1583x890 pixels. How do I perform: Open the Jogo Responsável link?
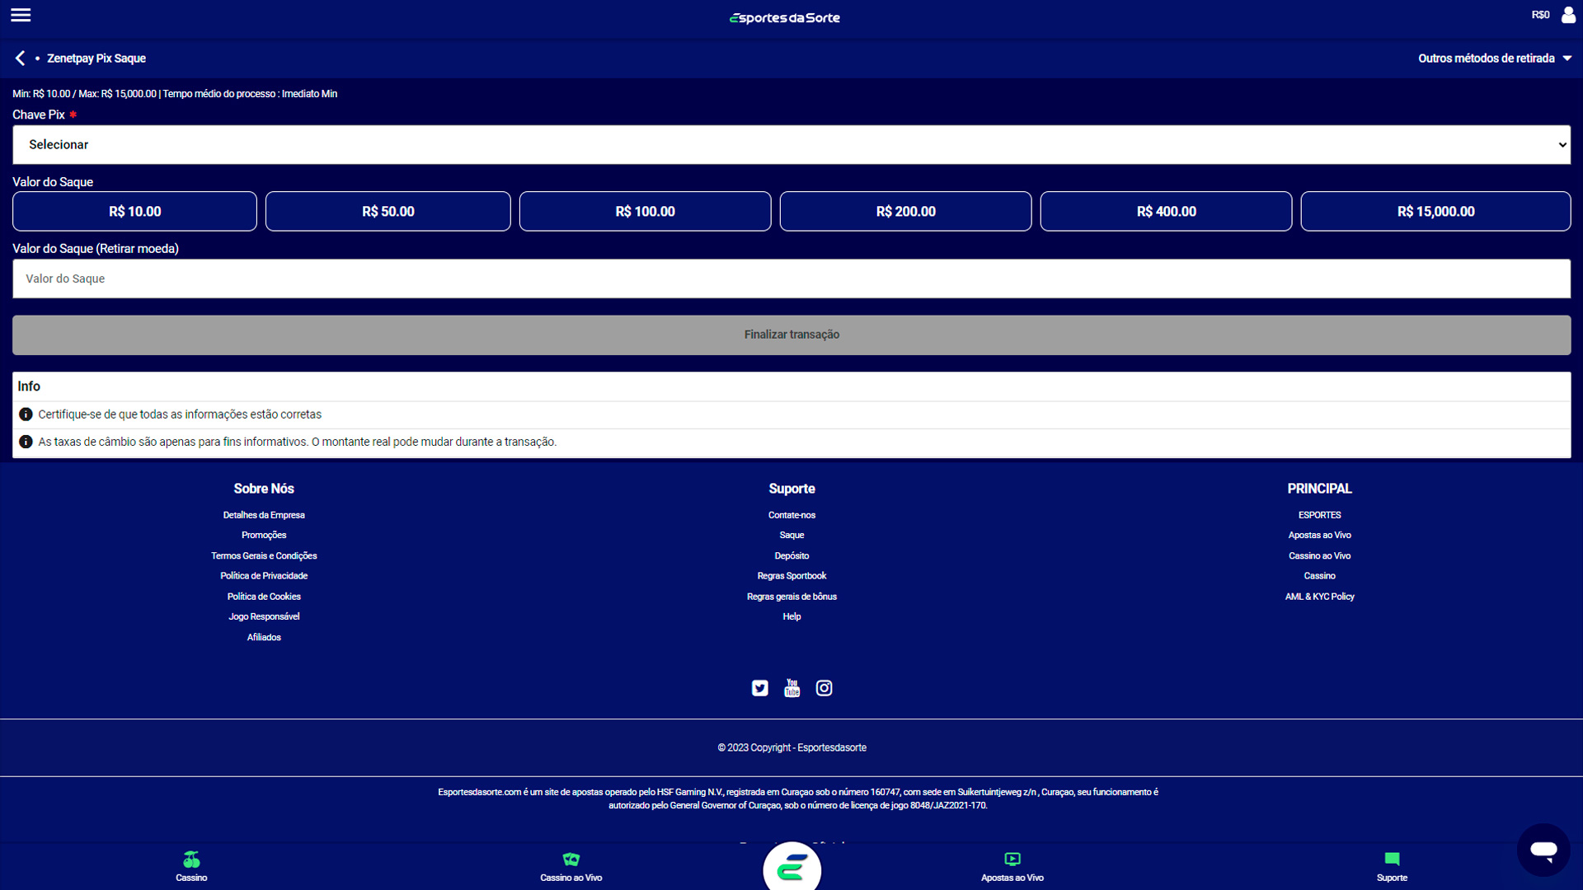tap(264, 616)
